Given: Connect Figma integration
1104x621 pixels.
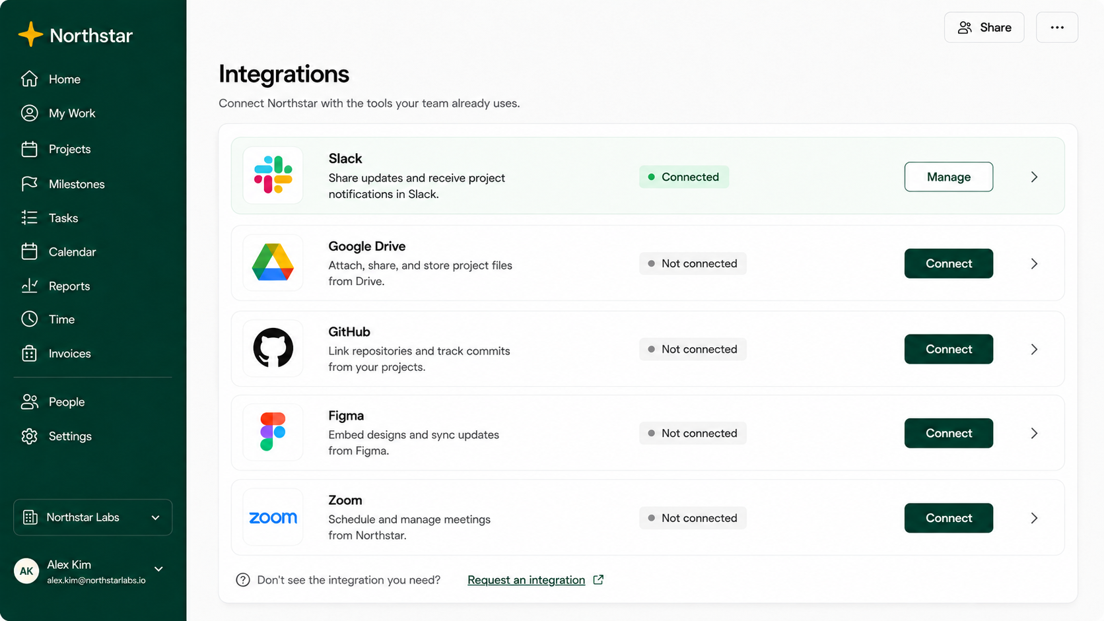Looking at the screenshot, I should click(948, 433).
